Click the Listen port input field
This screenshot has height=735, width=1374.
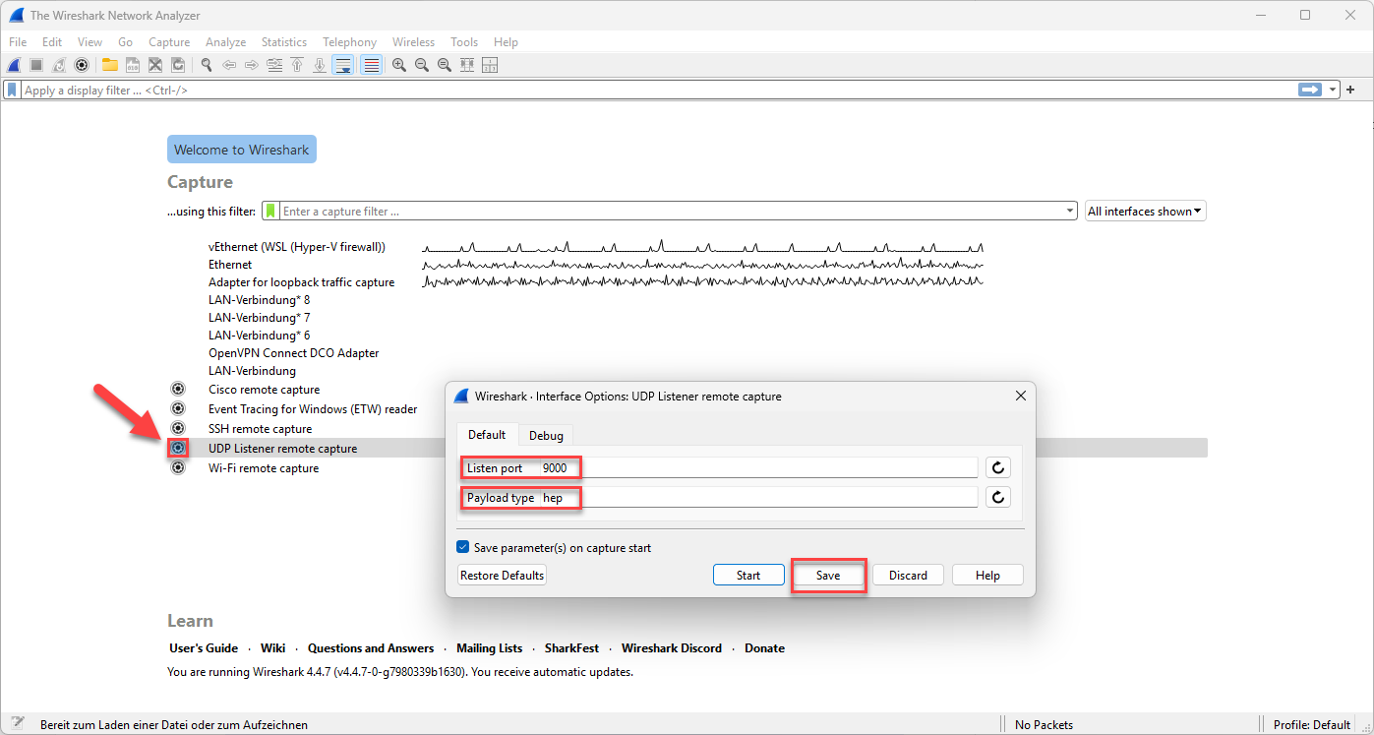tap(777, 466)
